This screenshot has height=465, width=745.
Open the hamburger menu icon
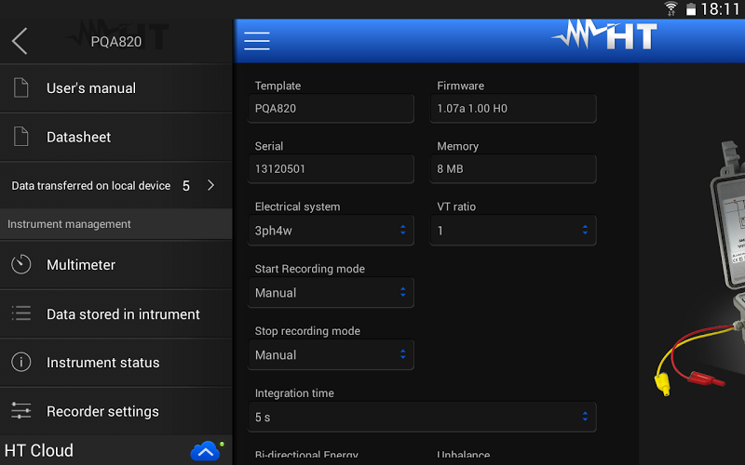pyautogui.click(x=257, y=41)
